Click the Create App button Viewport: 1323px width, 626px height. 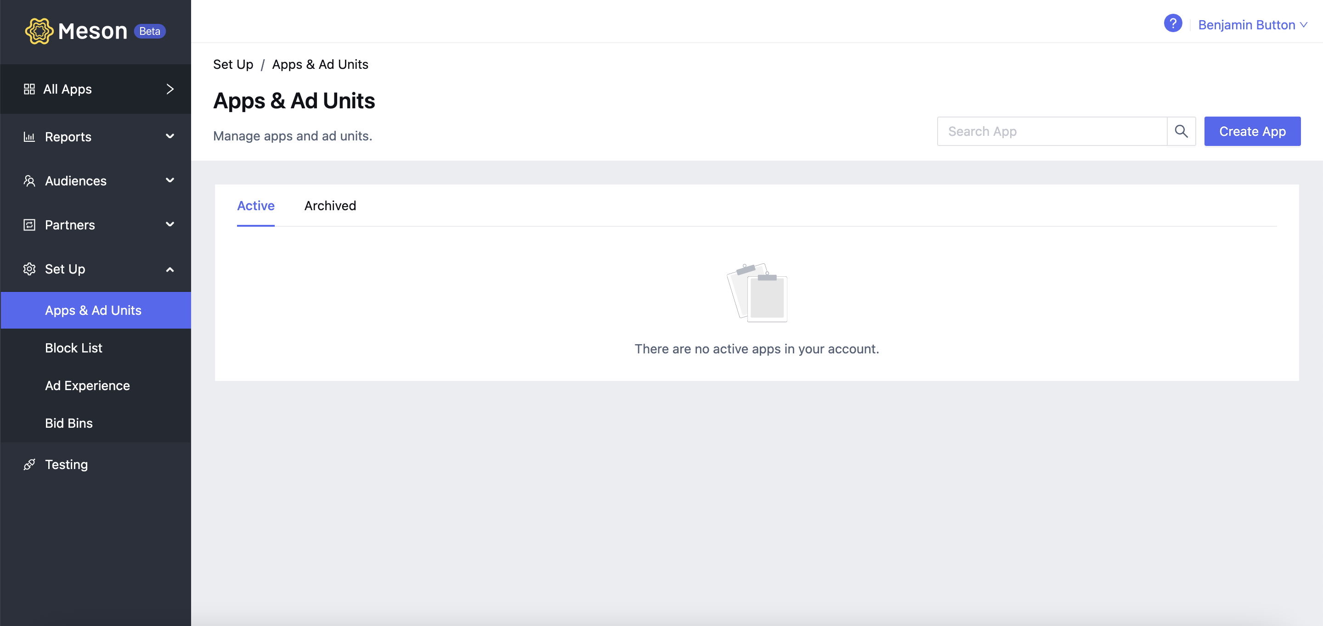pos(1252,131)
